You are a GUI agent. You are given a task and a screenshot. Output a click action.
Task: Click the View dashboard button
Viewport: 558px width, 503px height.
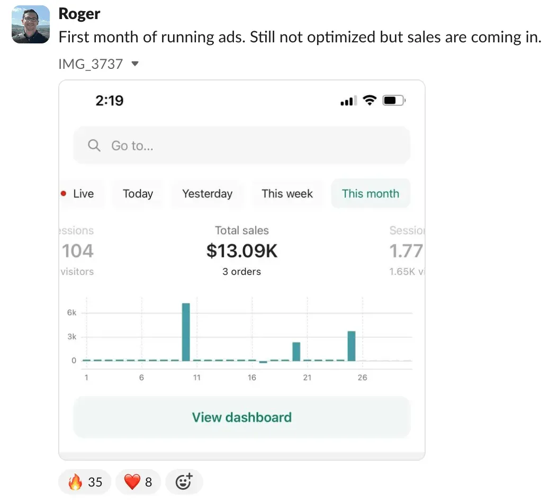(241, 417)
